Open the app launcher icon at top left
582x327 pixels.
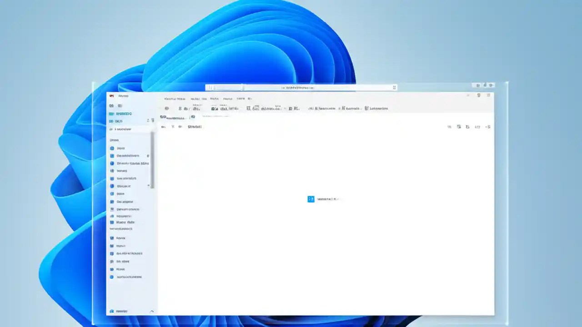point(111,95)
